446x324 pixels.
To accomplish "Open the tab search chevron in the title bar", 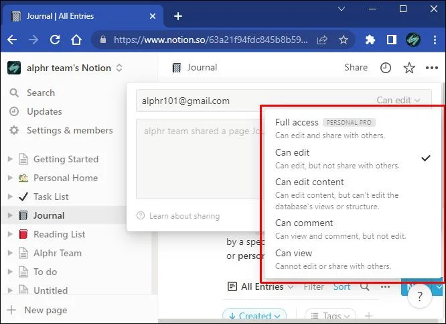I will (x=342, y=9).
